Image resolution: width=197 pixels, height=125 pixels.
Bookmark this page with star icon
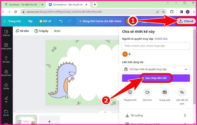(163, 12)
